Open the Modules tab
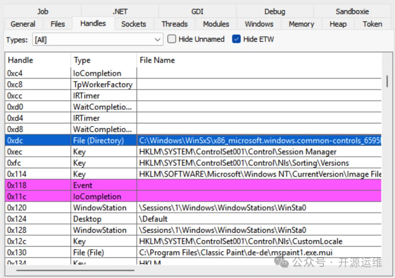This screenshot has height=278, width=395. click(x=216, y=24)
